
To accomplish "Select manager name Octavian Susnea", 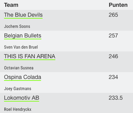I will (19, 68).
